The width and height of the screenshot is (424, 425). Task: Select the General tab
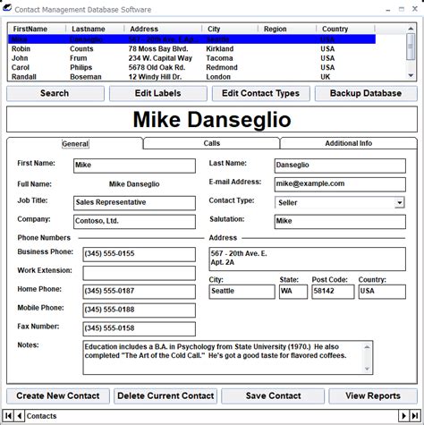75,143
